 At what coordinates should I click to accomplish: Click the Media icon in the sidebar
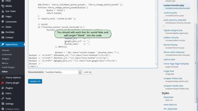[3, 6]
